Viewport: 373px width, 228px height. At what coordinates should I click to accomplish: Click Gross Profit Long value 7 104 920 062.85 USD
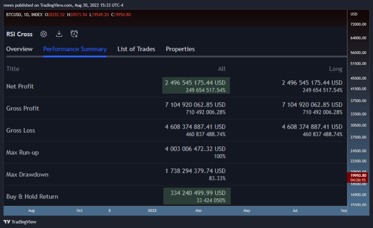pos(312,105)
